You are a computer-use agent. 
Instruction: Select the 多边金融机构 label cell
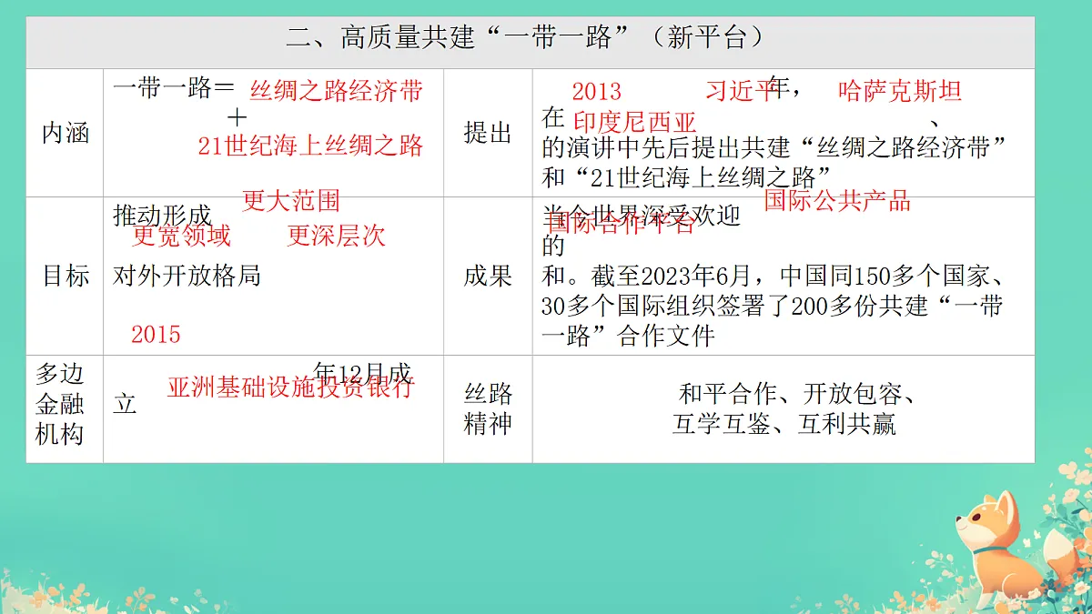click(x=65, y=408)
